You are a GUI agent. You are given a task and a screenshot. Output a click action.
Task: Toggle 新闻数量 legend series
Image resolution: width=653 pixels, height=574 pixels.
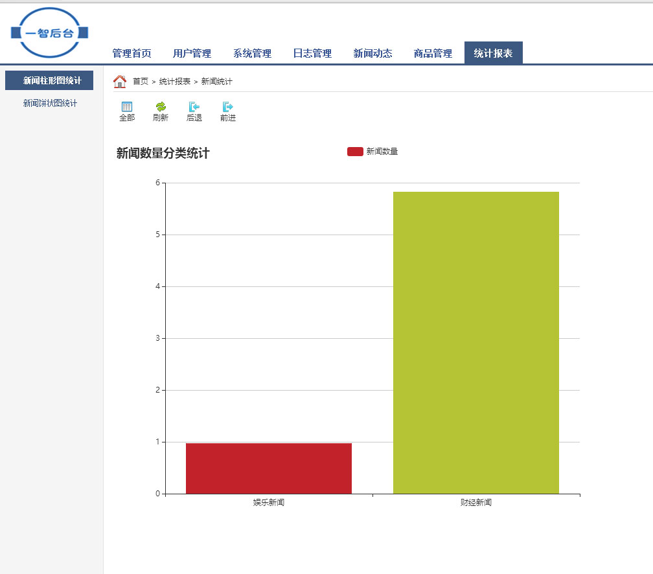(355, 152)
